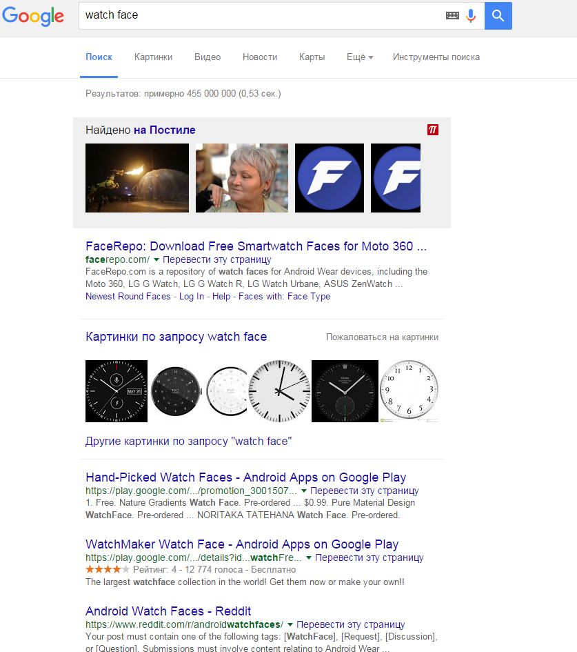
Task: Switch to the Видео tab
Action: pos(207,57)
